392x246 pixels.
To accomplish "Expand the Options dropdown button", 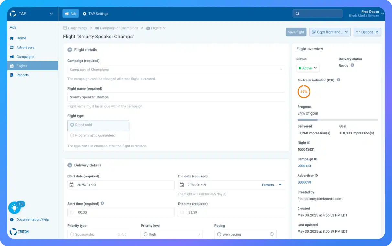I will tap(367, 32).
